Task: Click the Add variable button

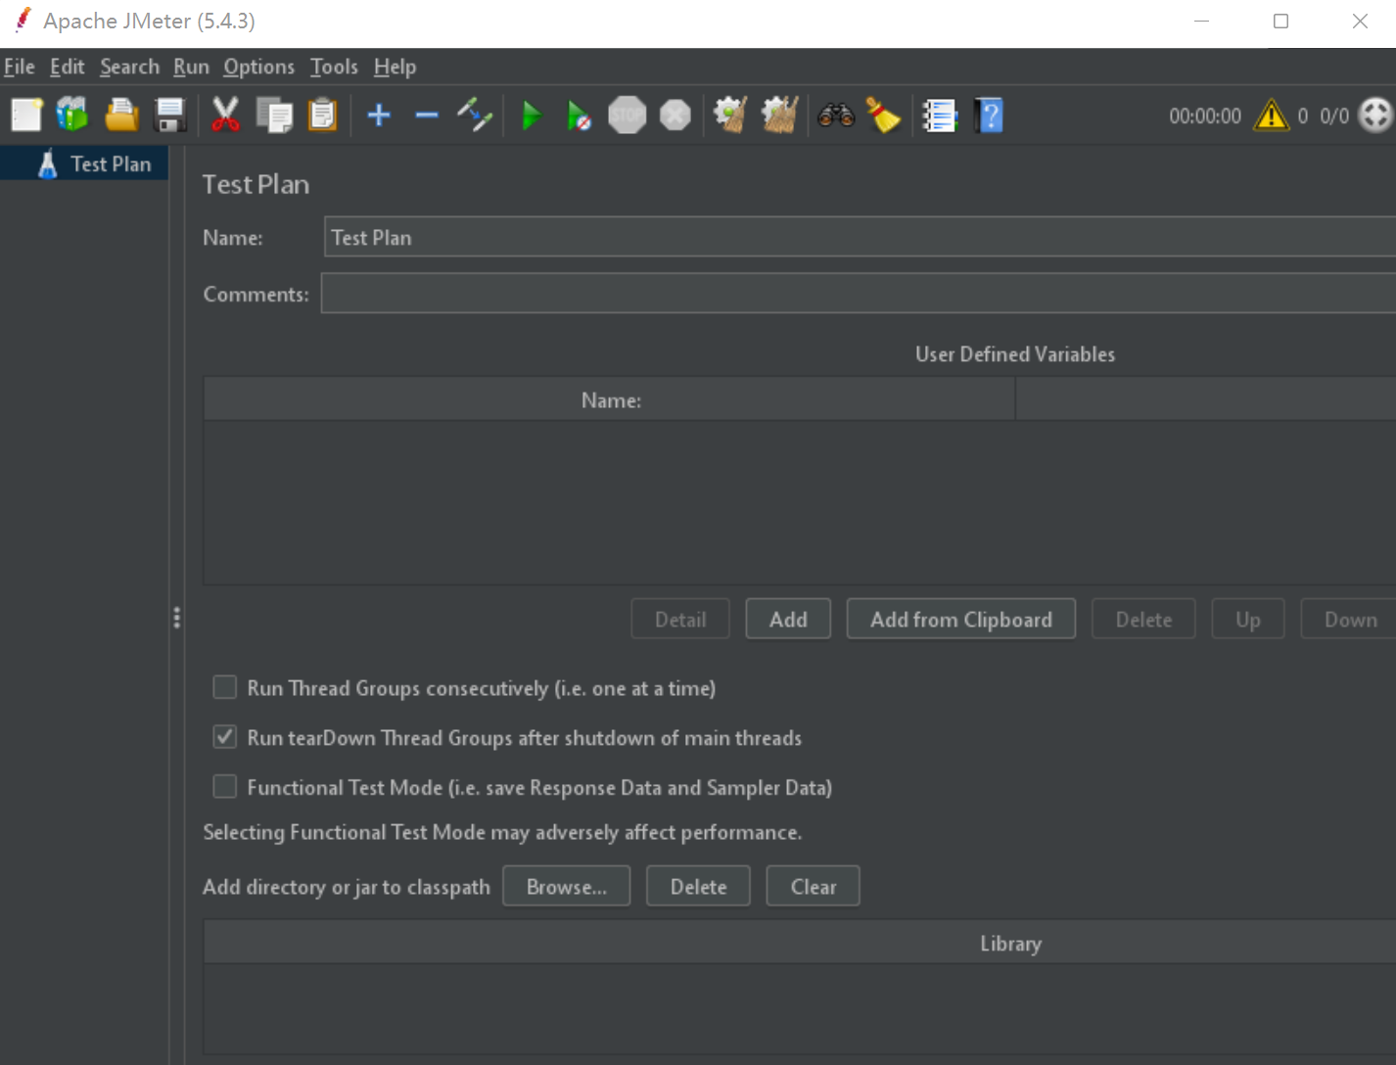Action: pyautogui.click(x=788, y=619)
